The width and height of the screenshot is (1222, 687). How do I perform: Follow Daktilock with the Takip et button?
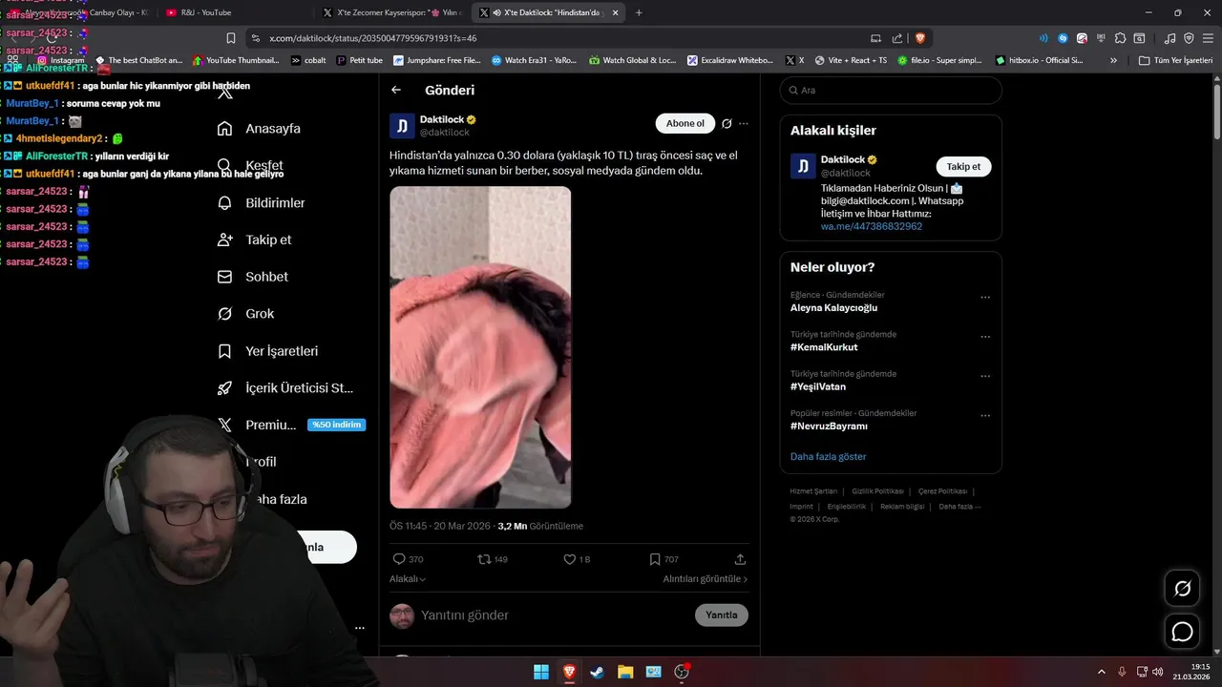[x=963, y=166]
